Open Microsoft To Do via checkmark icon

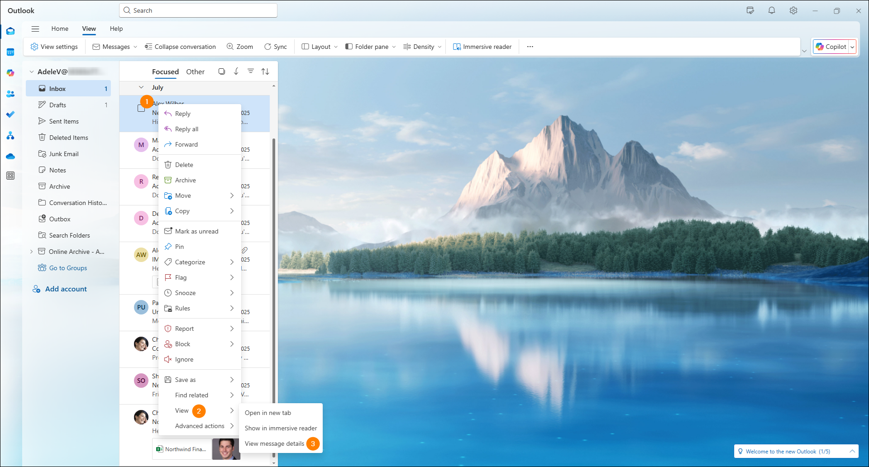(x=10, y=114)
